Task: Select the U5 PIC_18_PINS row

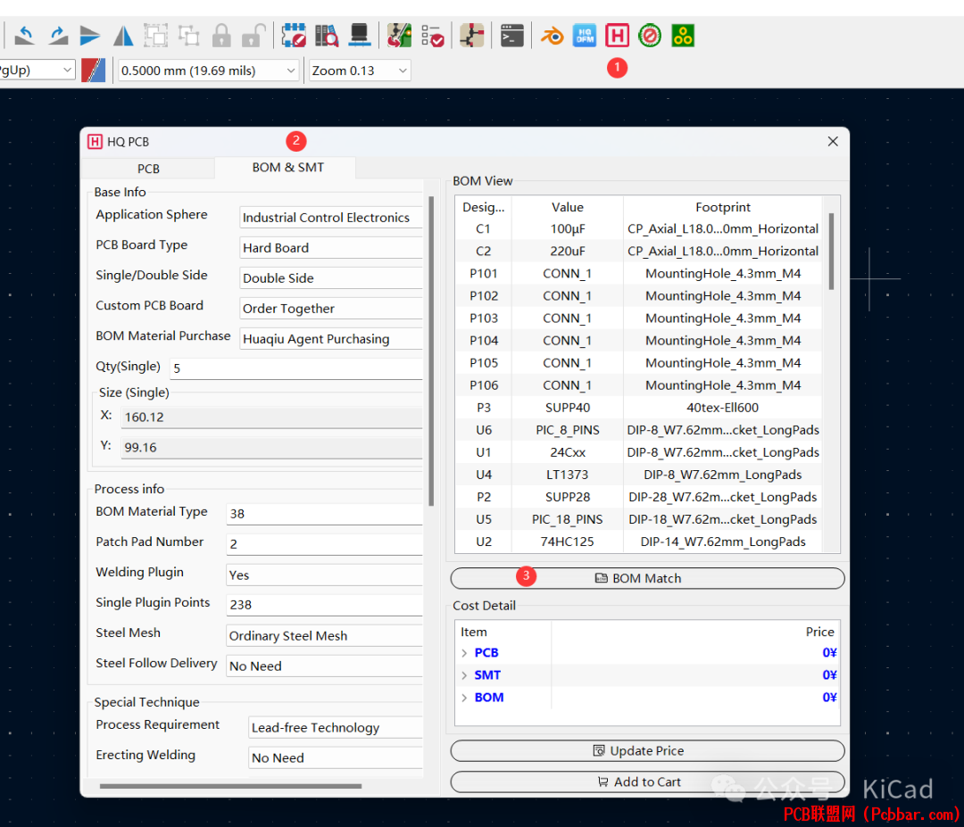Action: 639,519
